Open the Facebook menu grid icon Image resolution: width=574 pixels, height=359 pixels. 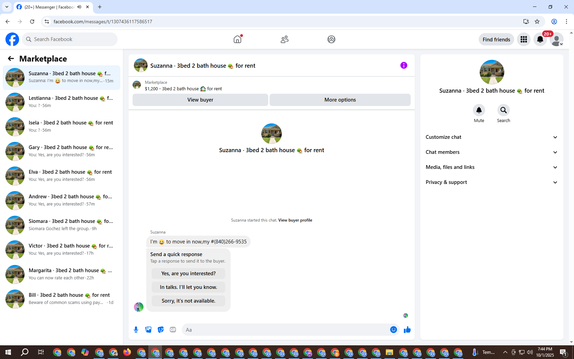pyautogui.click(x=524, y=39)
